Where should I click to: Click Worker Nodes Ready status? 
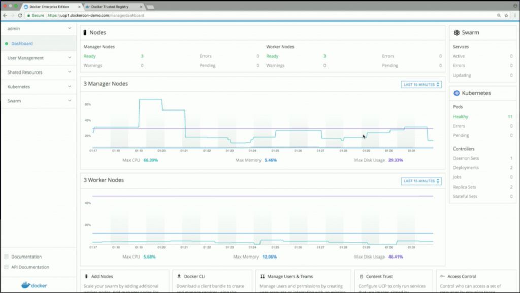pos(272,56)
